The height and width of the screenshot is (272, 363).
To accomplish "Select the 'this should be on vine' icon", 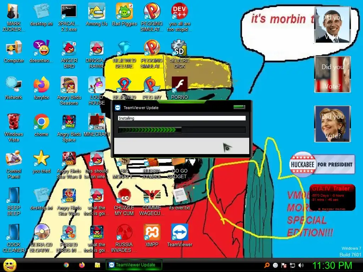I will coord(96,164).
